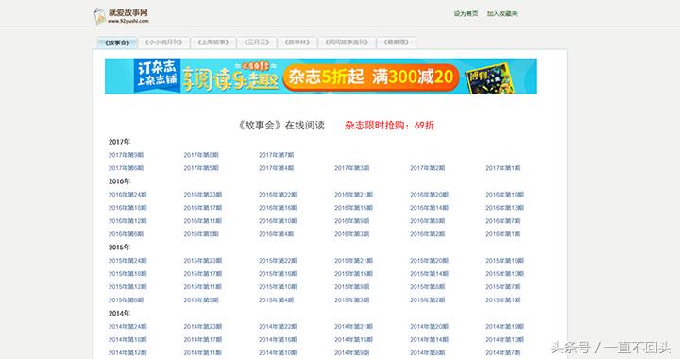Go to issue 2016年第12期
This screenshot has height=359, width=680.
[127, 221]
